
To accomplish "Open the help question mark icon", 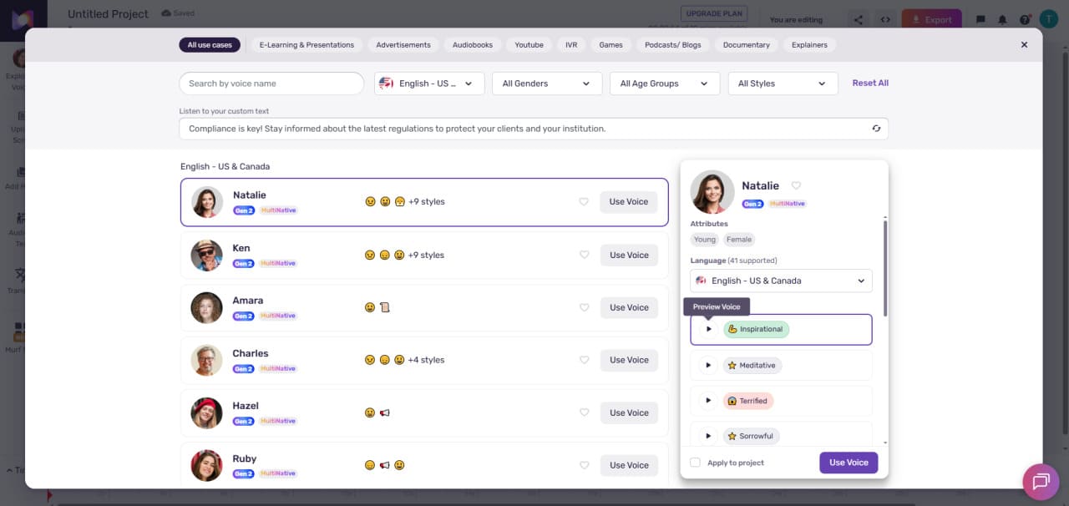I will click(x=1025, y=19).
